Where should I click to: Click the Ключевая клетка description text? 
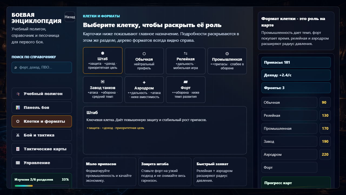147,120
